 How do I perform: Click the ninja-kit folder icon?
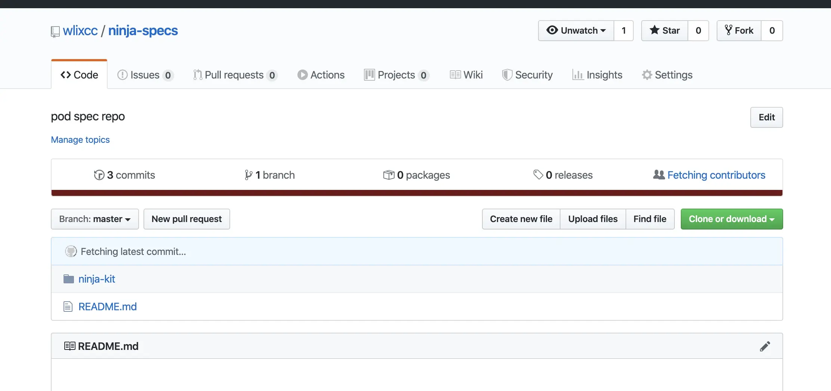pyautogui.click(x=69, y=279)
